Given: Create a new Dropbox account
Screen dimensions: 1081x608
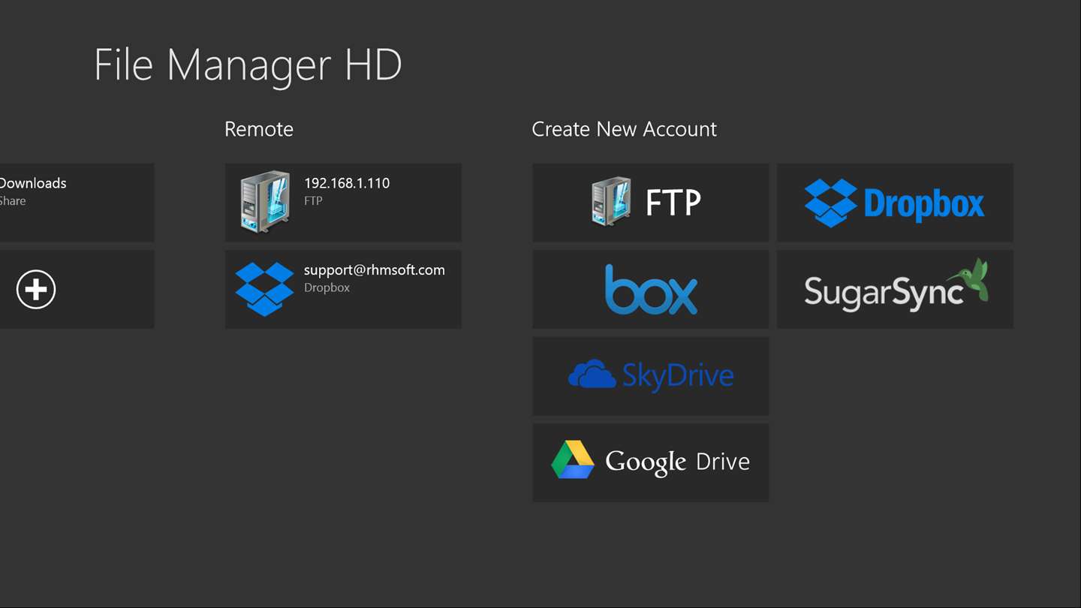Looking at the screenshot, I should 895,203.
